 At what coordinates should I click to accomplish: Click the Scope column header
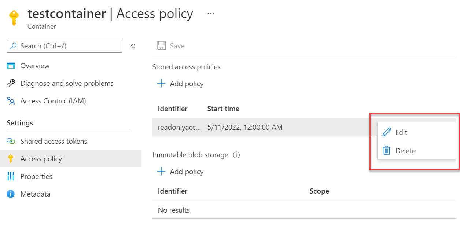point(319,191)
